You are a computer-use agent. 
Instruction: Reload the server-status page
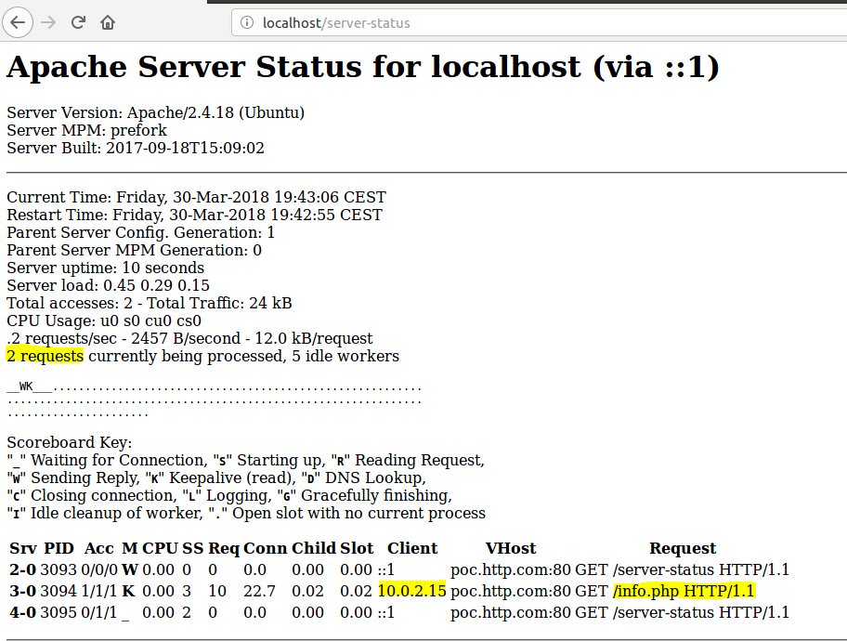tap(79, 22)
